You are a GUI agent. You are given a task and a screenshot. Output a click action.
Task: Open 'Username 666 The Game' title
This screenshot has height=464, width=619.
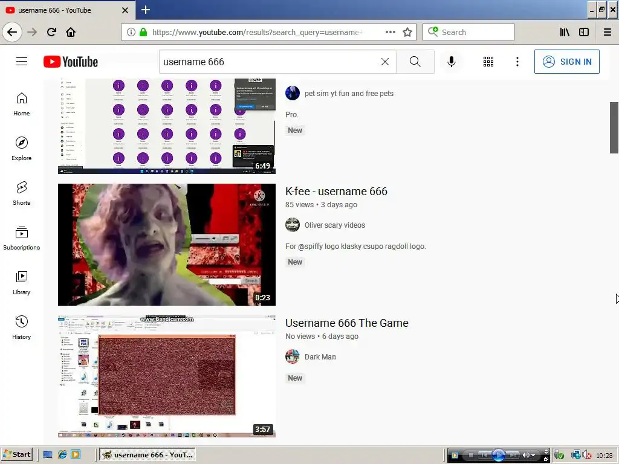(347, 323)
